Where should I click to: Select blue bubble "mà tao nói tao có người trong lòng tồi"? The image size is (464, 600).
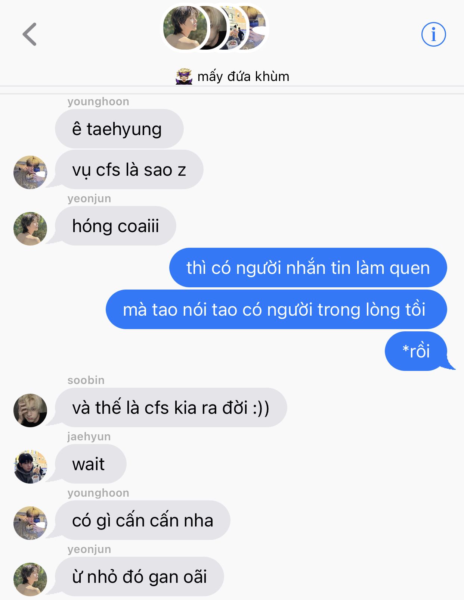point(276,309)
